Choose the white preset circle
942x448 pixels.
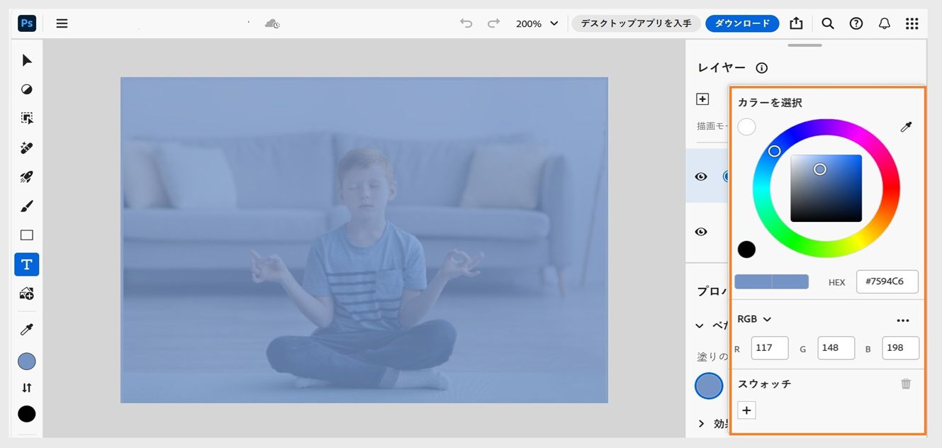(746, 127)
